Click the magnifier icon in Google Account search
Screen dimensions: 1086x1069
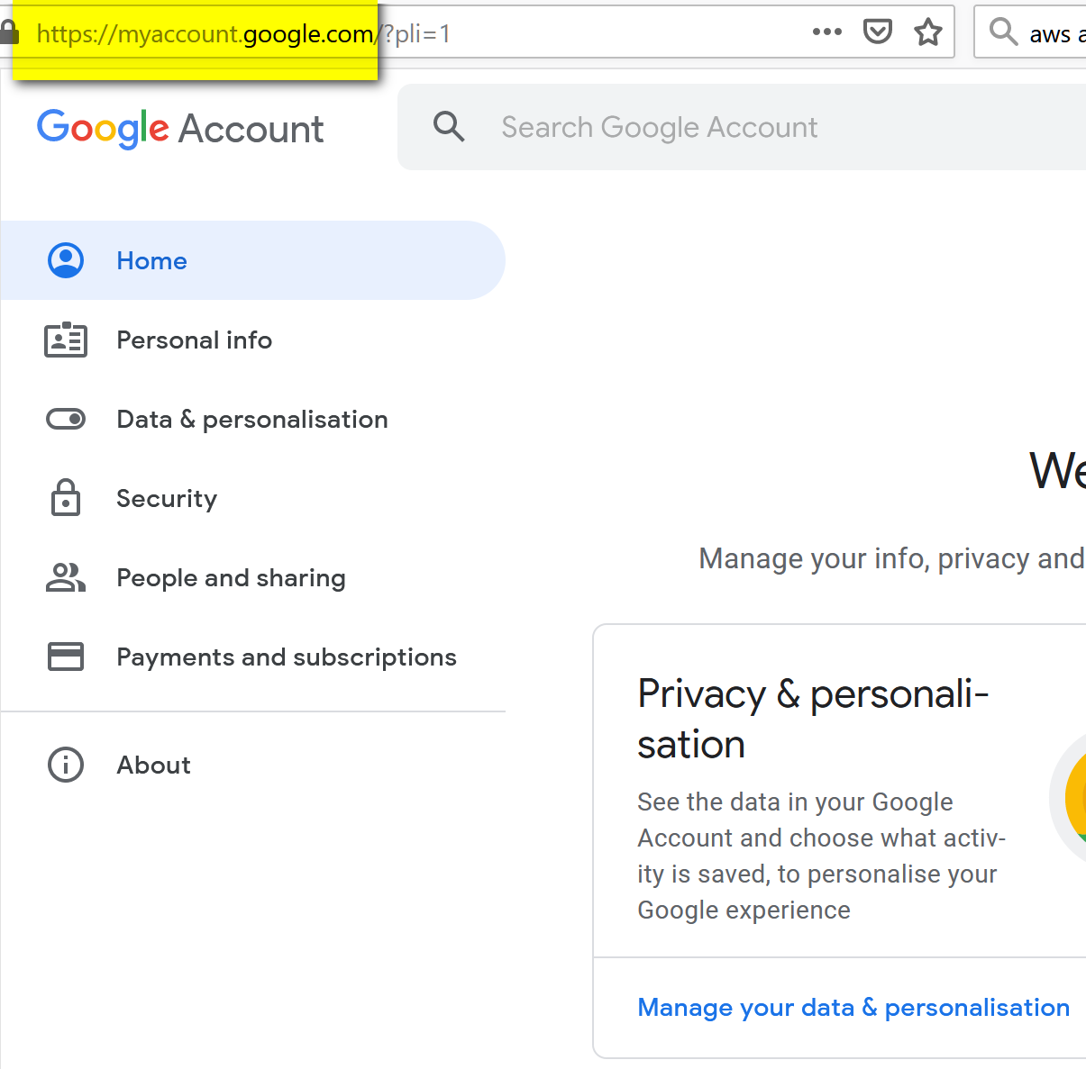pos(449,127)
